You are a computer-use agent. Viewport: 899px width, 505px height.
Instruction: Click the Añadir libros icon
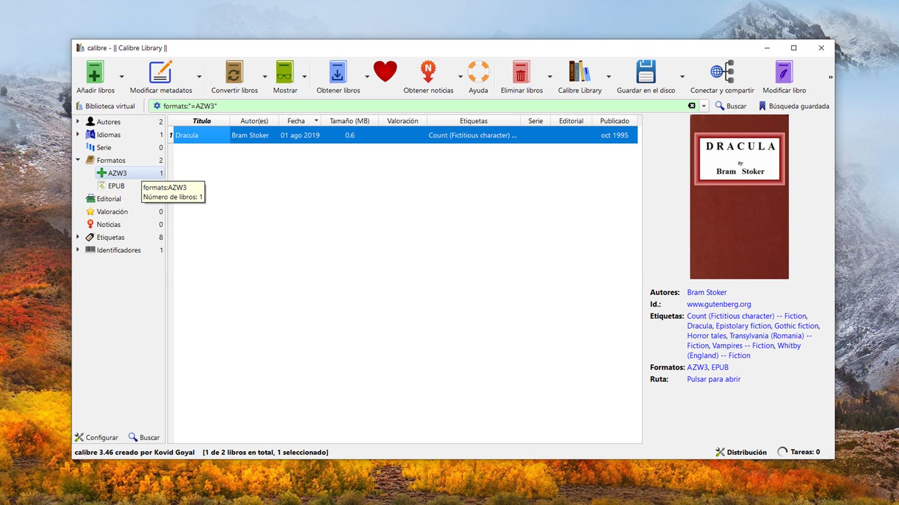tap(95, 72)
